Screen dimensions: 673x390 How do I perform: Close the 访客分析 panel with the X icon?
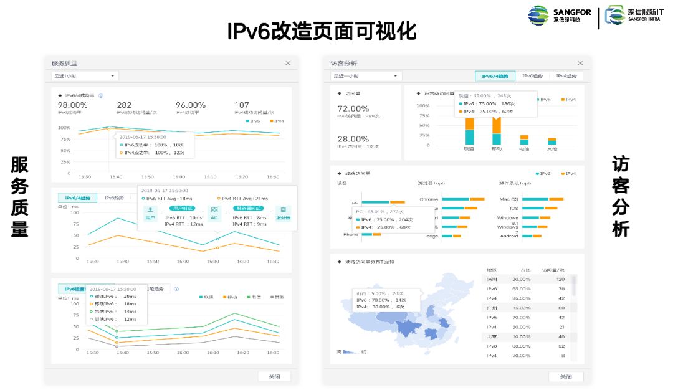click(580, 63)
